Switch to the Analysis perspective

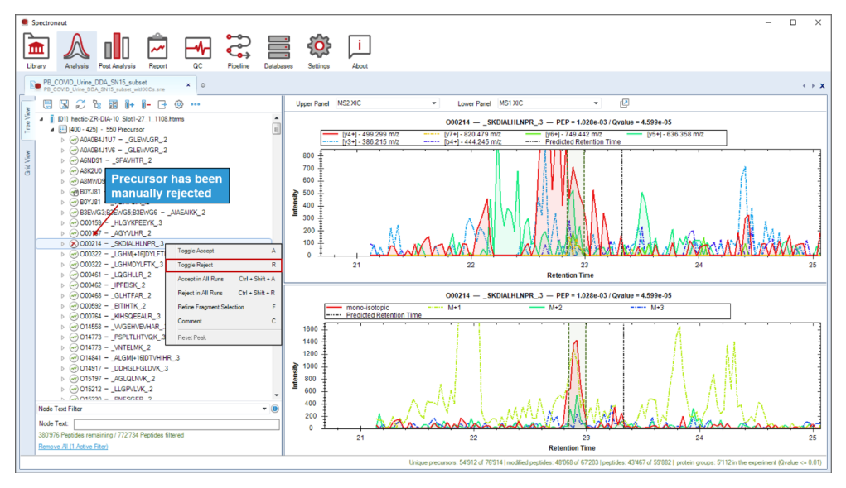76,51
